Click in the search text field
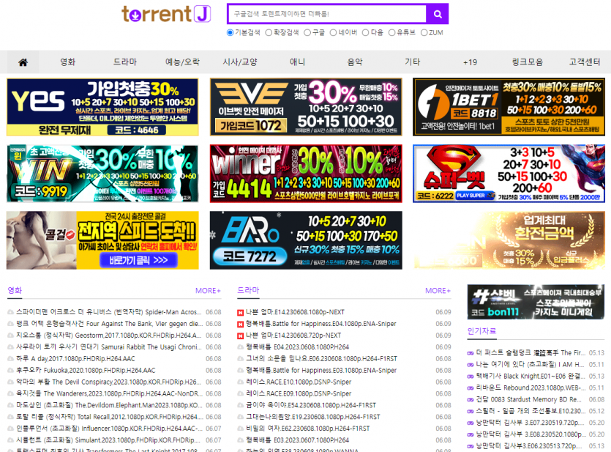The width and height of the screenshot is (611, 452). pyautogui.click(x=327, y=14)
